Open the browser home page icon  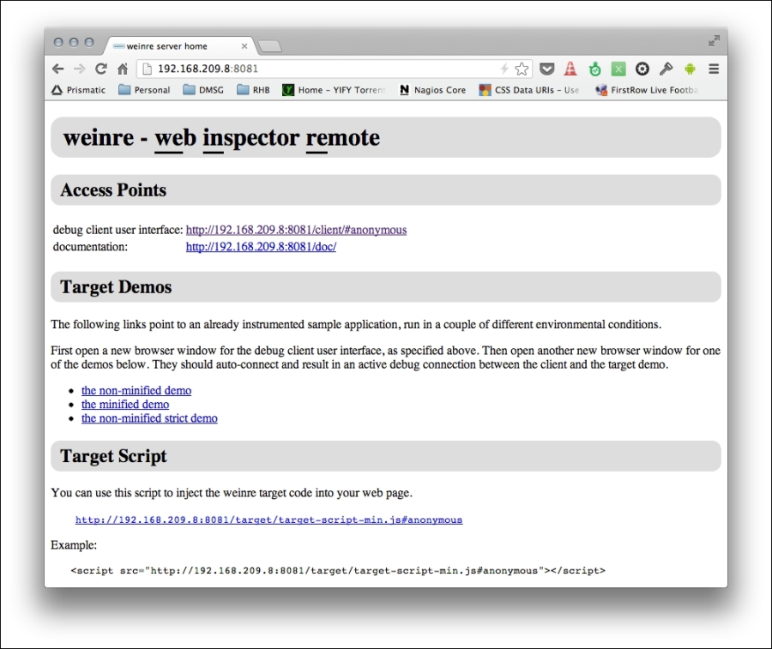(x=123, y=69)
